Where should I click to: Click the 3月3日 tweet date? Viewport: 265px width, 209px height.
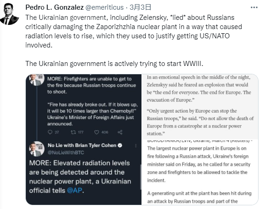[140, 7]
